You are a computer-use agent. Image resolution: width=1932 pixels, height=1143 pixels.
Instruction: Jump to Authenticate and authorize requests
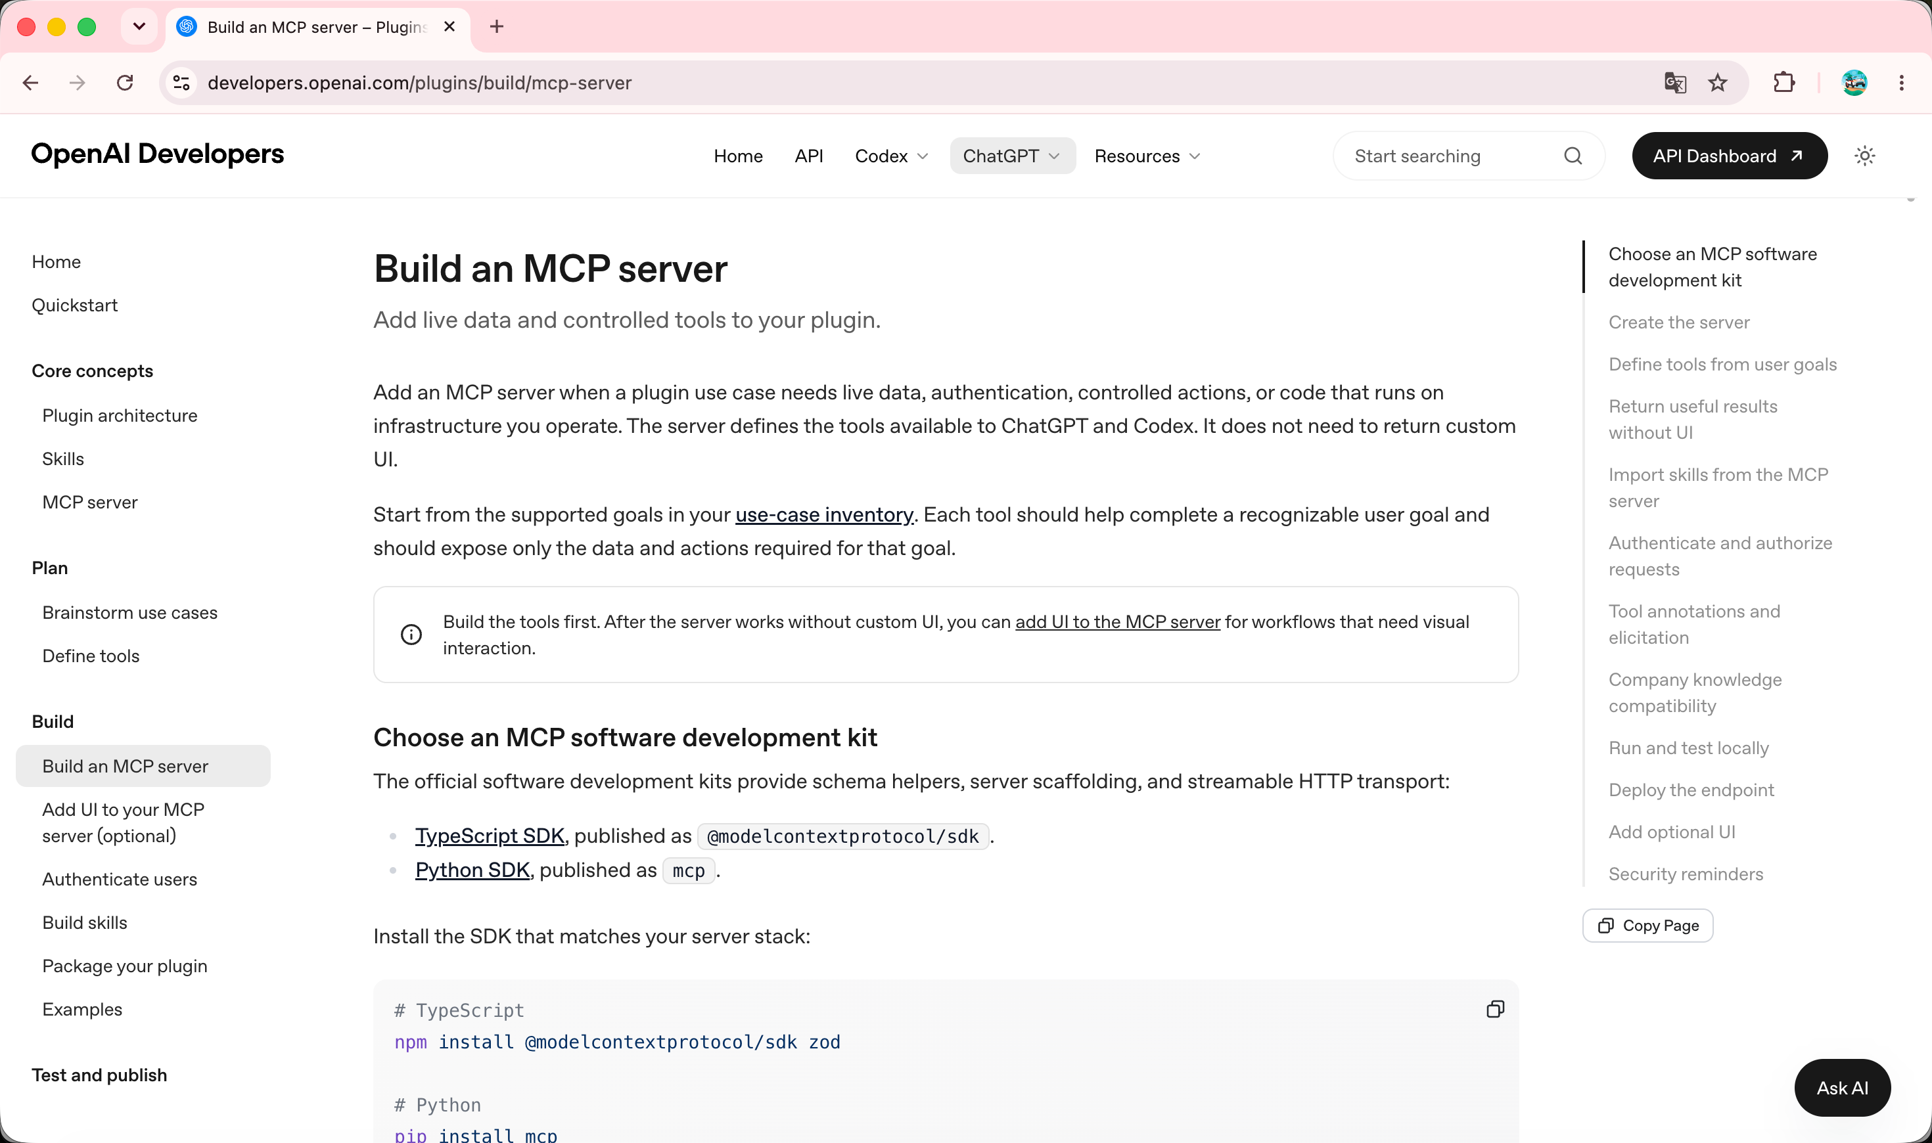click(x=1720, y=556)
